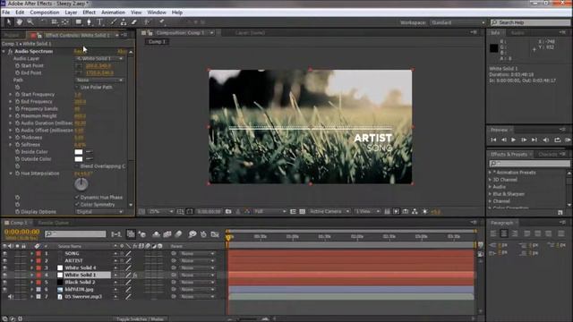Toggle Use Polar Path checkbox
The height and width of the screenshot is (322, 573).
pyautogui.click(x=77, y=88)
